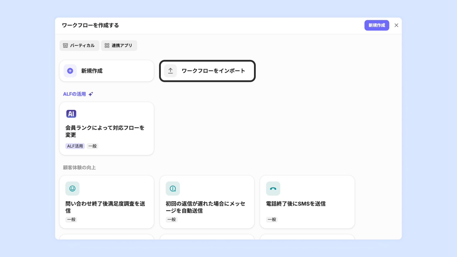Image resolution: width=457 pixels, height=257 pixels.
Task: Click the purple 新規作成 button in header
Action: point(377,25)
